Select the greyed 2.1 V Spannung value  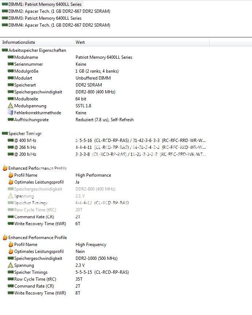(80, 196)
